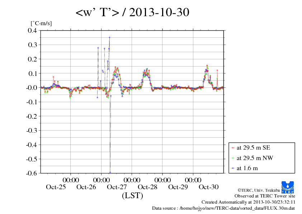Click the x-axis date label Oct-29
This screenshot has width=302, height=214.
tap(178, 187)
